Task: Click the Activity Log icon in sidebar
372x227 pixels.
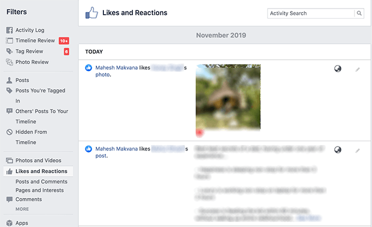Action: tap(9, 31)
